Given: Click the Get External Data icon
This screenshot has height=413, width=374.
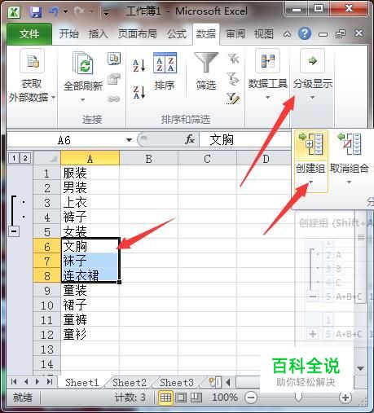Looking at the screenshot, I should 33,61.
